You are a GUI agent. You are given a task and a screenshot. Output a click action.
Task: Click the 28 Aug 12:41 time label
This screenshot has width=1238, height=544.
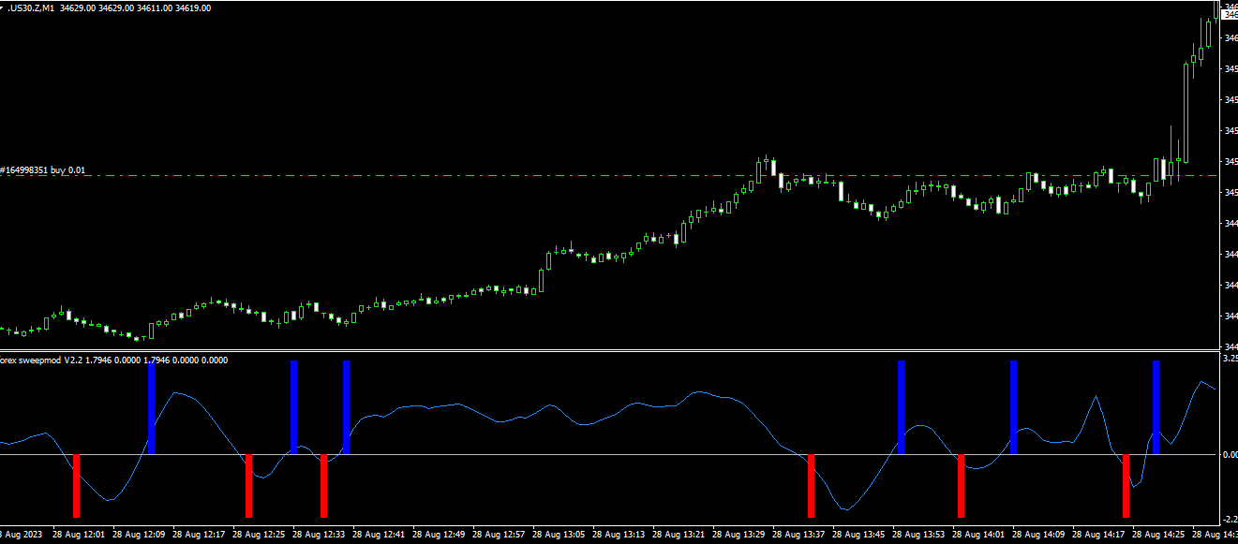coord(379,536)
